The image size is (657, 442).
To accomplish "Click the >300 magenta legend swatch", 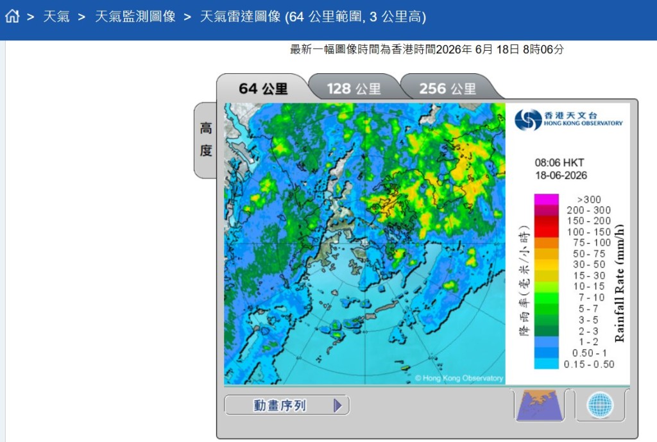I will tap(546, 200).
